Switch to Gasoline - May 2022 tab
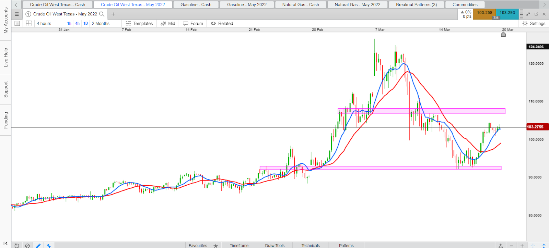Screen dimensions: 549x248 (x=247, y=5)
